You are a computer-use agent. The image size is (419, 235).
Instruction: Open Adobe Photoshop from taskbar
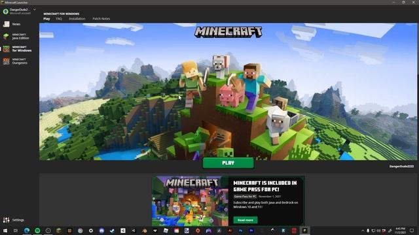click(240, 230)
